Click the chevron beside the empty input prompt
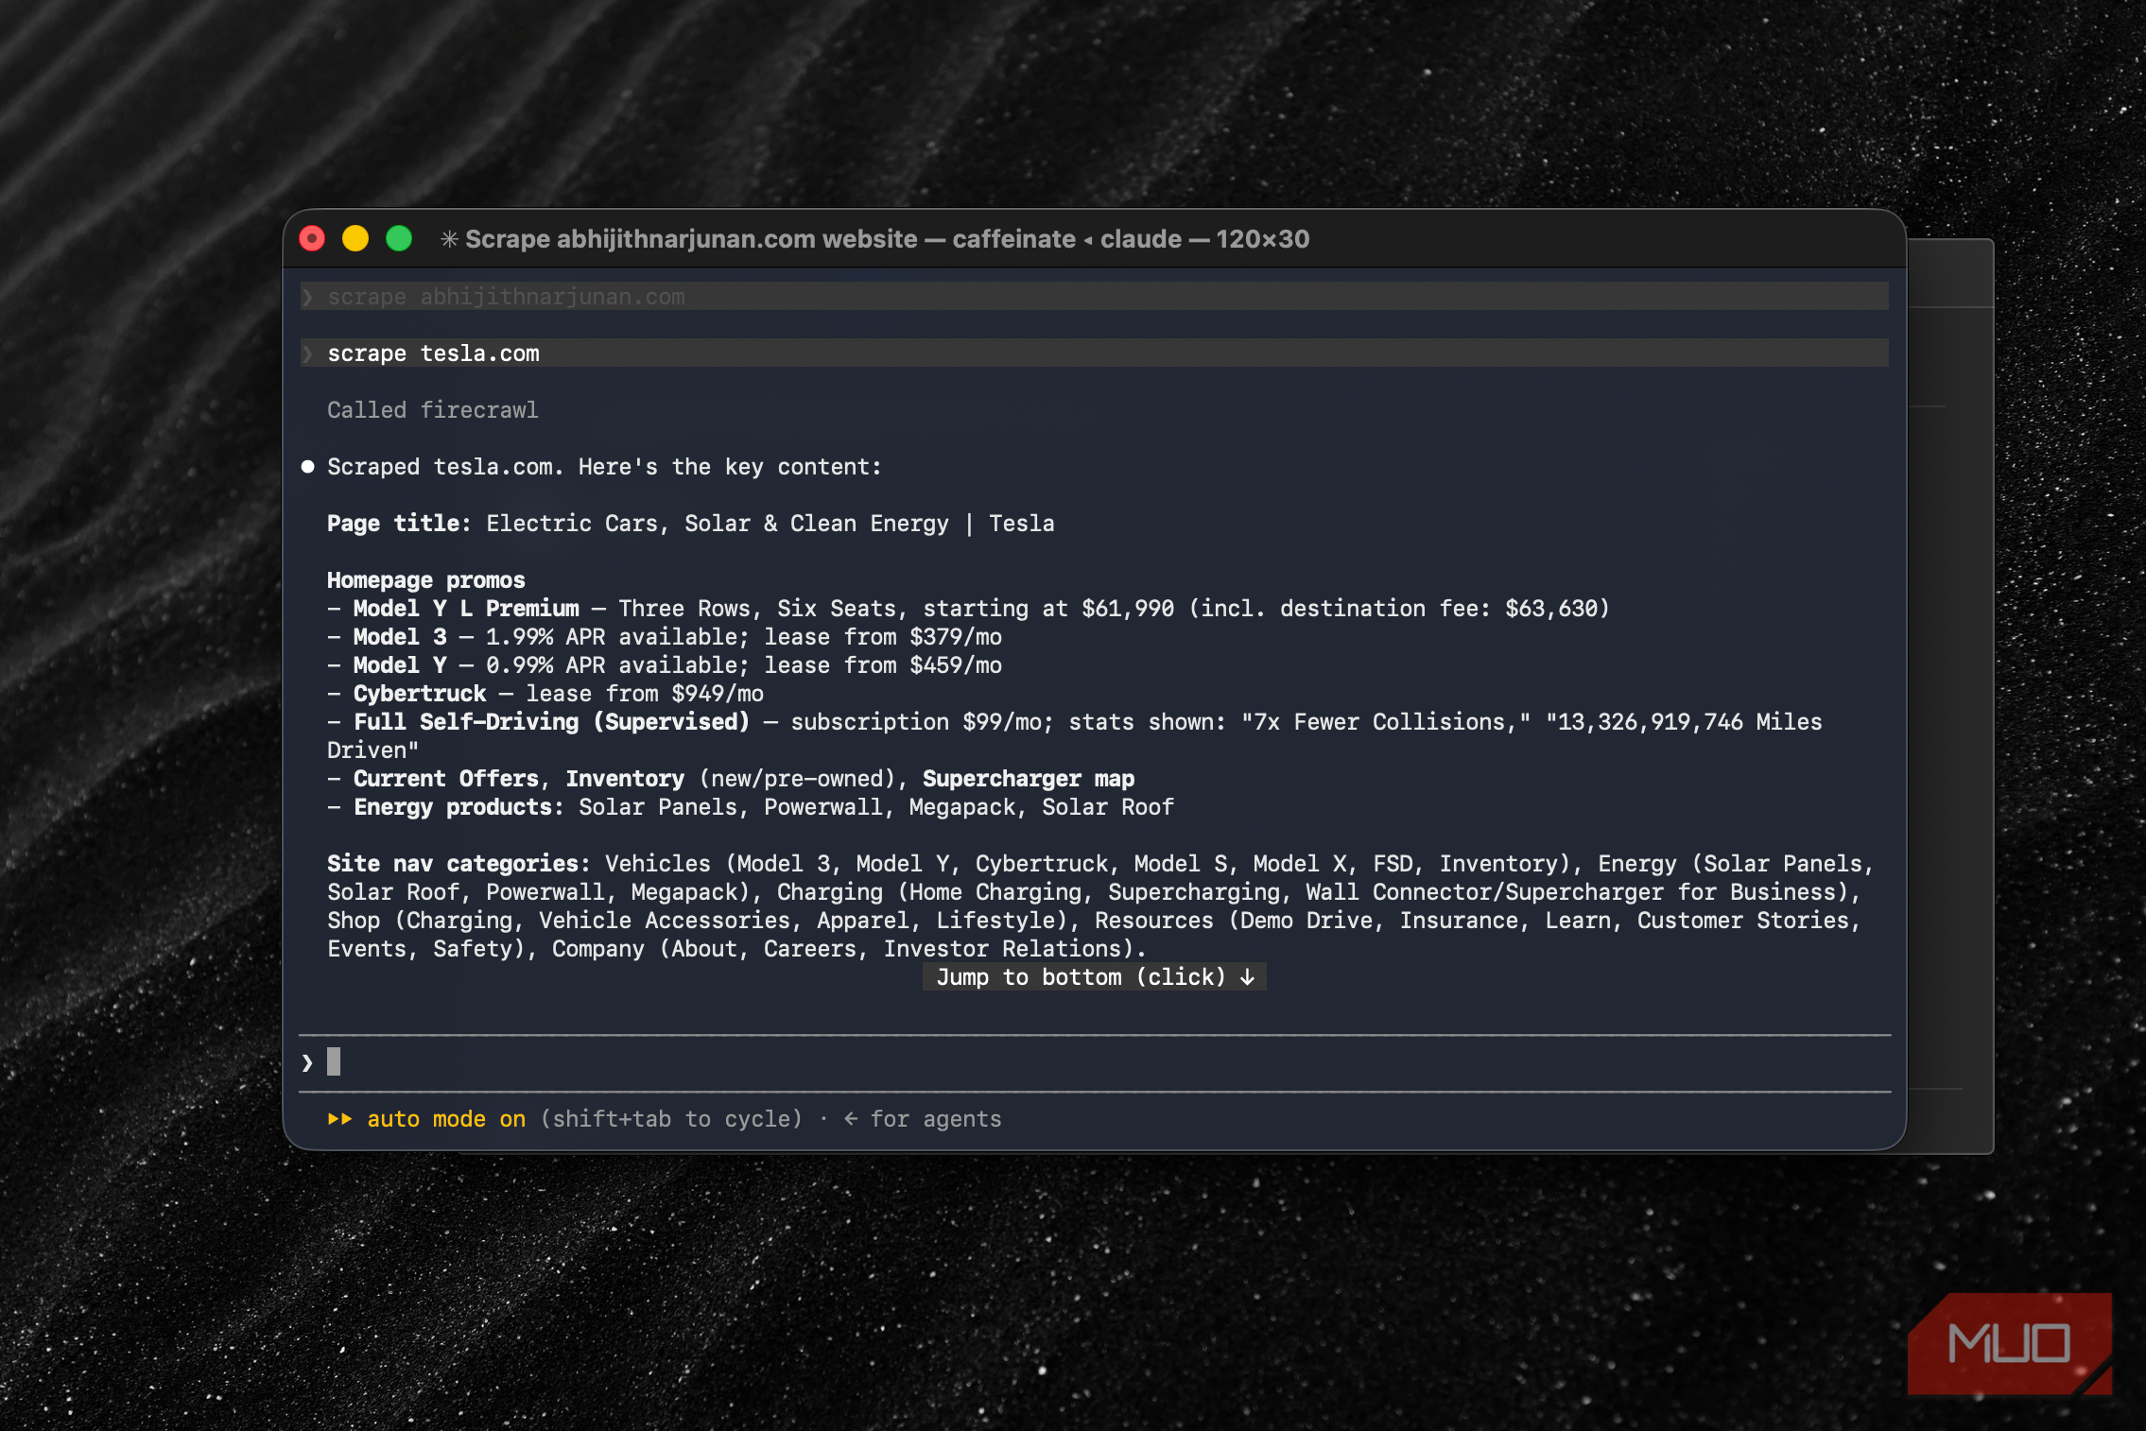 click(x=307, y=1062)
